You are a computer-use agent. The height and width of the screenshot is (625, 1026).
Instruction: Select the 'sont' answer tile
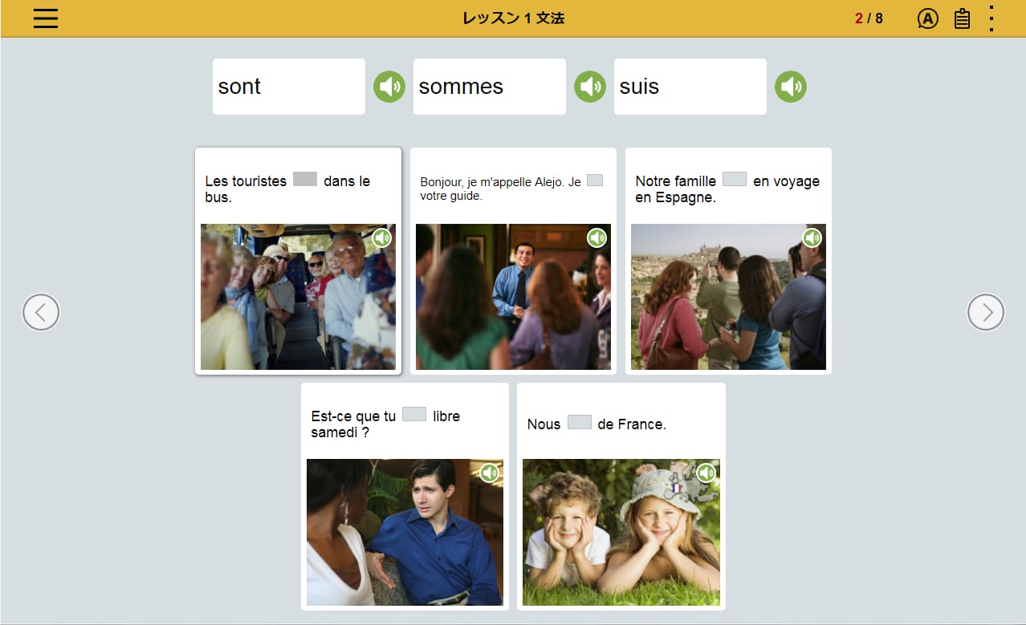pos(288,87)
